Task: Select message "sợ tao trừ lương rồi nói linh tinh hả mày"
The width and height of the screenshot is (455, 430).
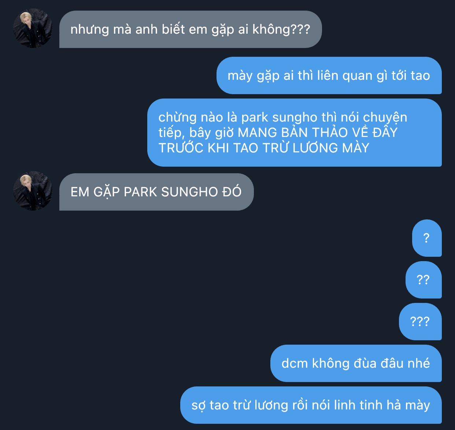Action: 311,405
